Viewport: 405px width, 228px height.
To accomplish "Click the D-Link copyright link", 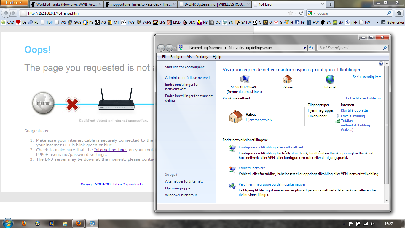I will [113, 184].
